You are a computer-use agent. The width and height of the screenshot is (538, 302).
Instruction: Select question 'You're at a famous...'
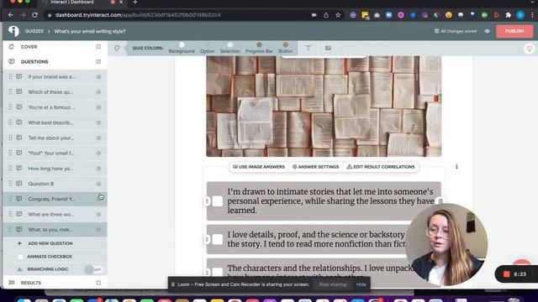[55, 107]
